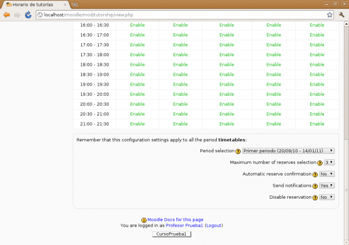Click the vertical scrollbar down arrow
This screenshot has height=245, width=349.
[347, 243]
